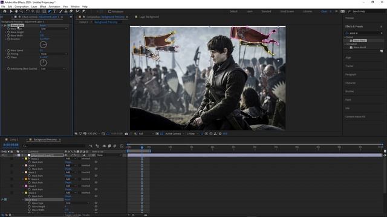Image resolution: width=387 pixels, height=217 pixels.
Task: Click the Mask 5 magenta color swatch
Action: 26,186
